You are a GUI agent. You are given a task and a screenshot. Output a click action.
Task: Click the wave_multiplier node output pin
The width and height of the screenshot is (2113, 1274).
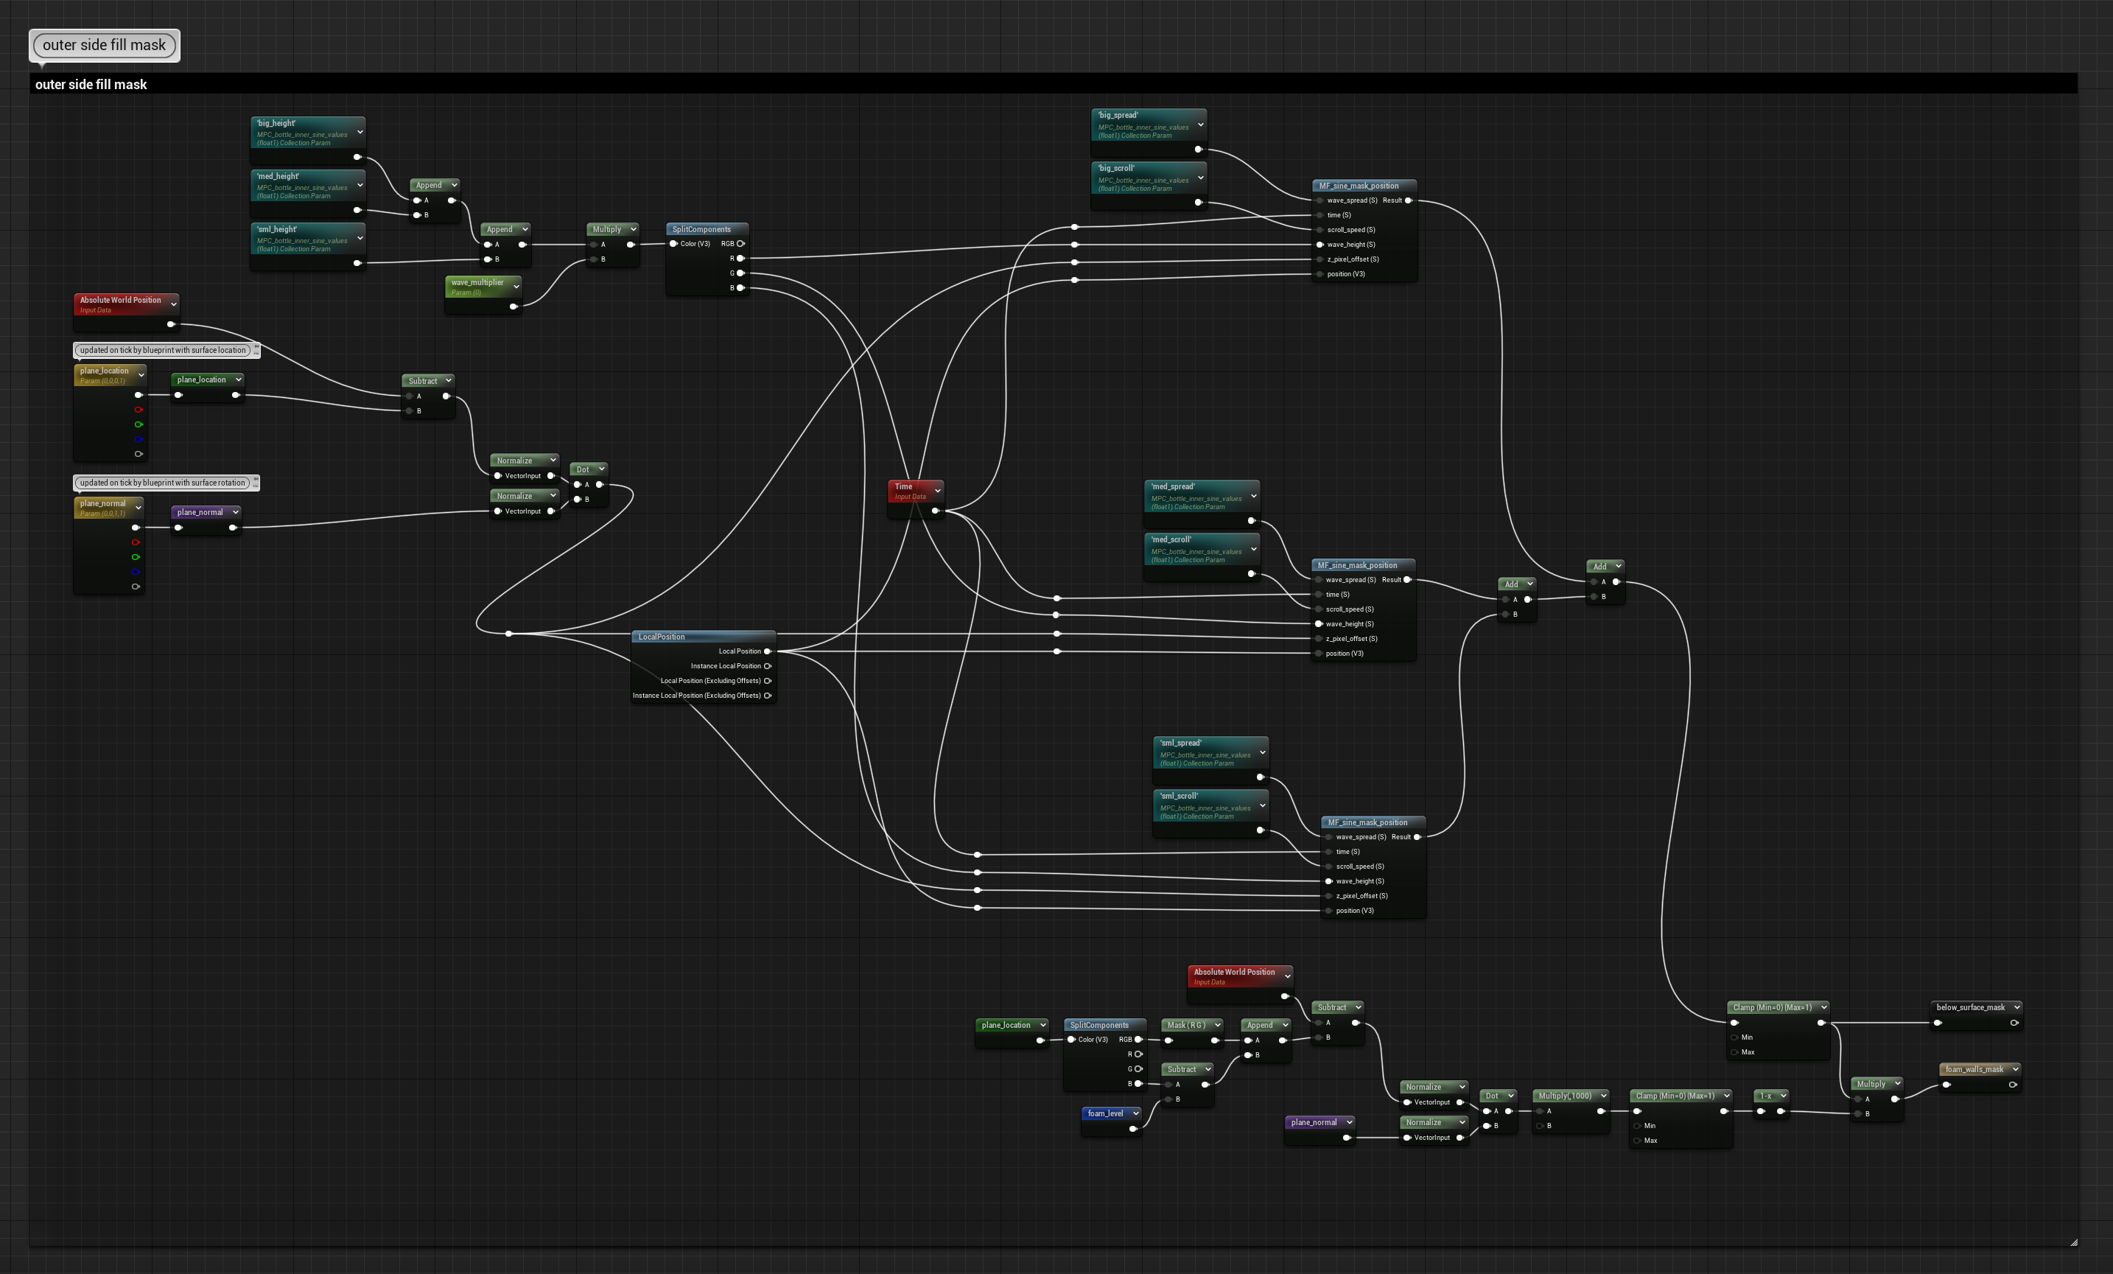coord(514,307)
